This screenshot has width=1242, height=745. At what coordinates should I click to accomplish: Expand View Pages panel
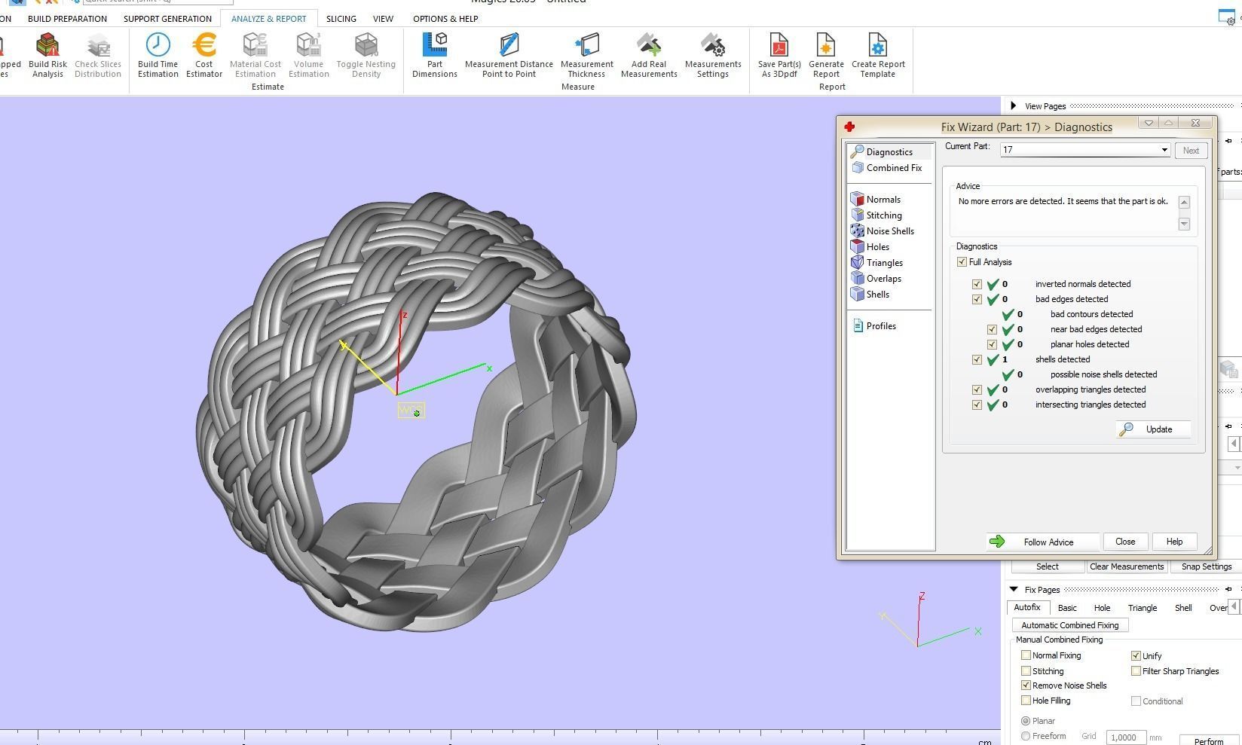click(1014, 106)
